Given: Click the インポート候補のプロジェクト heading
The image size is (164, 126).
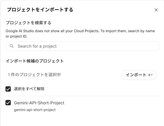Looking at the screenshot, I should pyautogui.click(x=35, y=61).
